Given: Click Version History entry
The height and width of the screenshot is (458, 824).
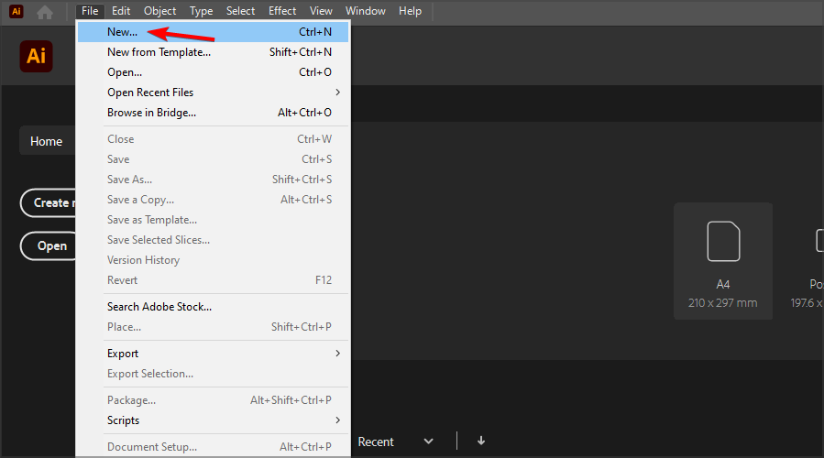Looking at the screenshot, I should click(x=213, y=260).
